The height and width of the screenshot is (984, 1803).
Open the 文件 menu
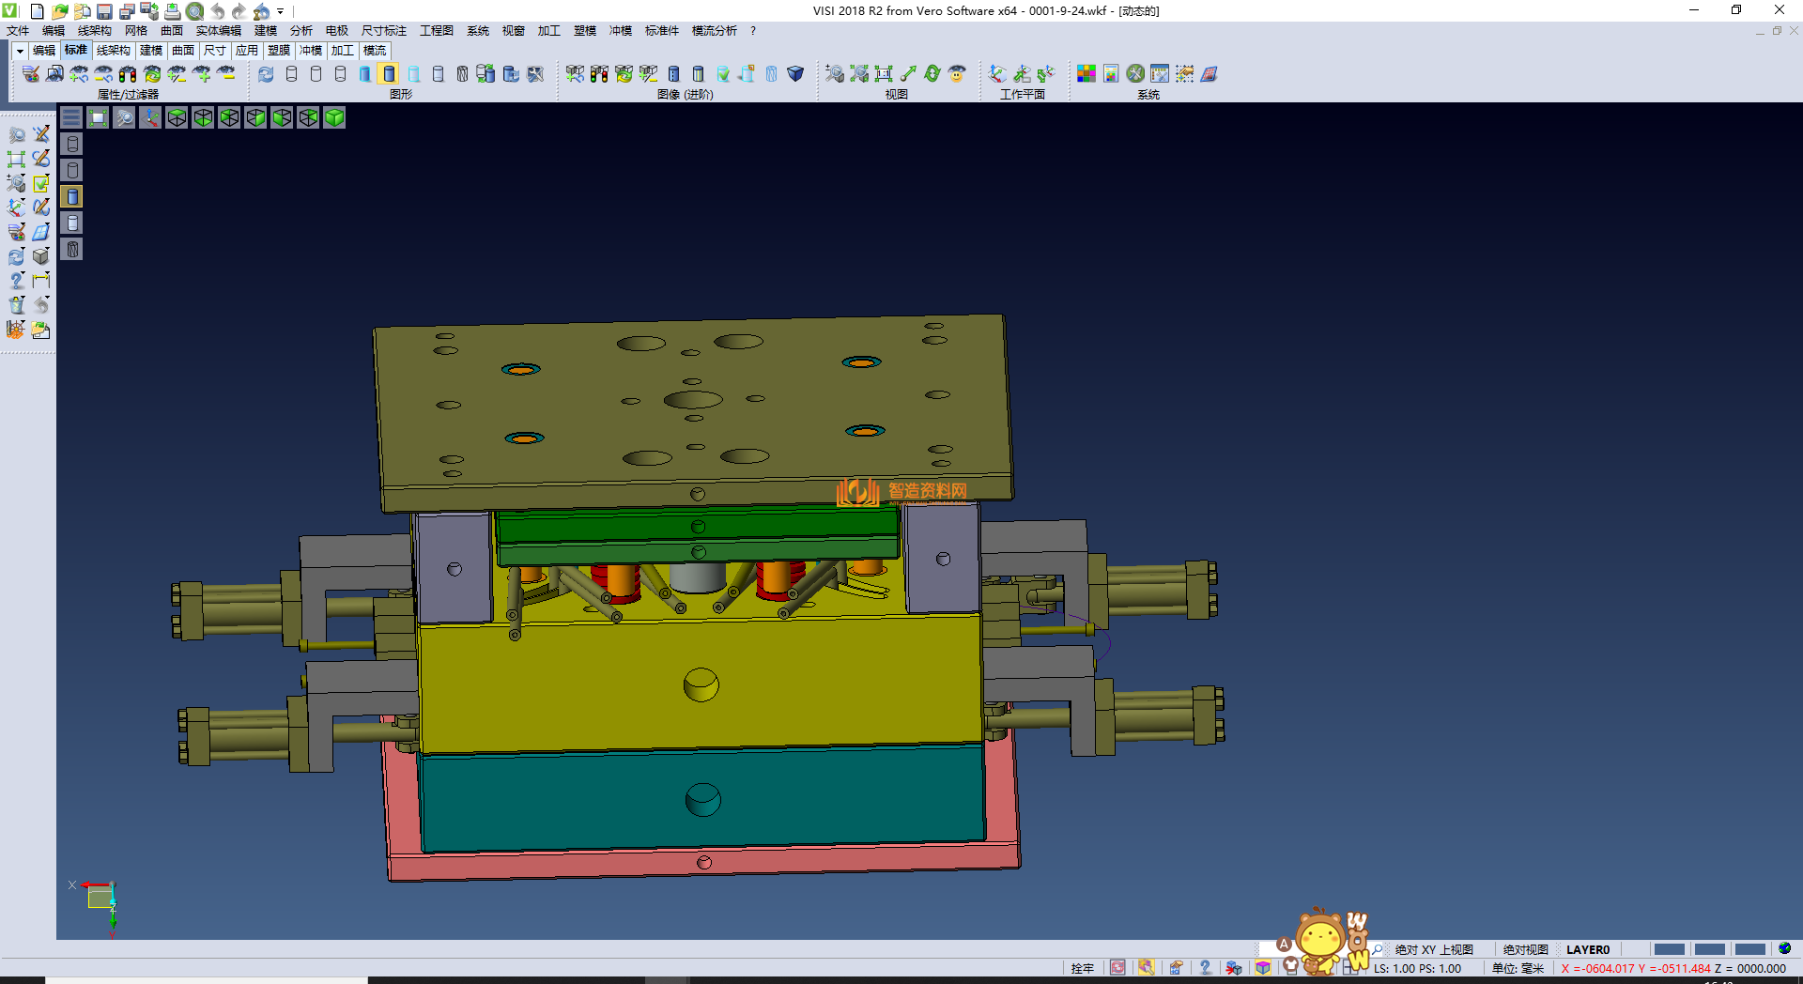click(18, 31)
